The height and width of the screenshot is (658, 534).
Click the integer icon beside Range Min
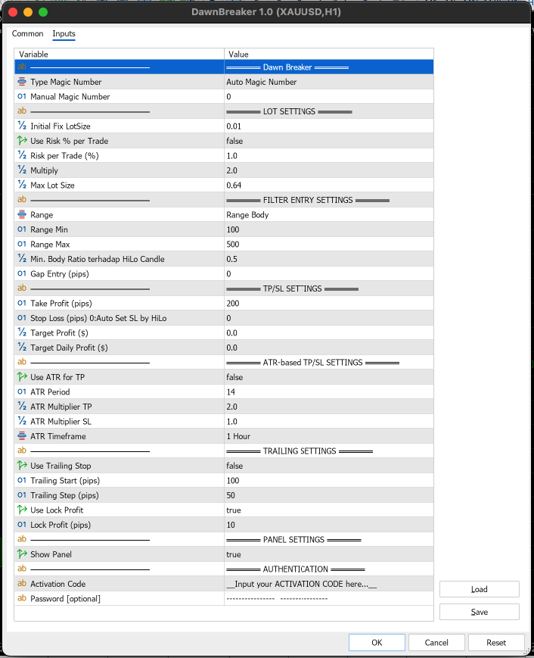click(22, 229)
